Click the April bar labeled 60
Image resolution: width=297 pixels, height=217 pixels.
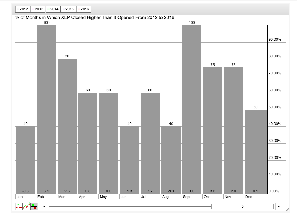[88, 143]
